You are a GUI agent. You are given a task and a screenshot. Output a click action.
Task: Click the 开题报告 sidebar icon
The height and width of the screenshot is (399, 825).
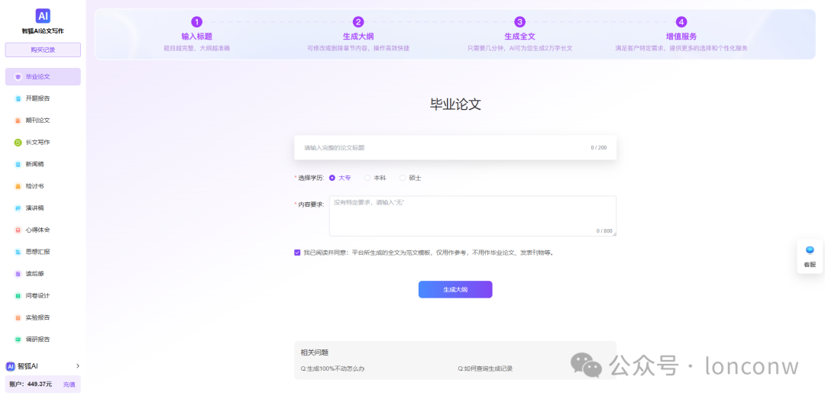[18, 98]
